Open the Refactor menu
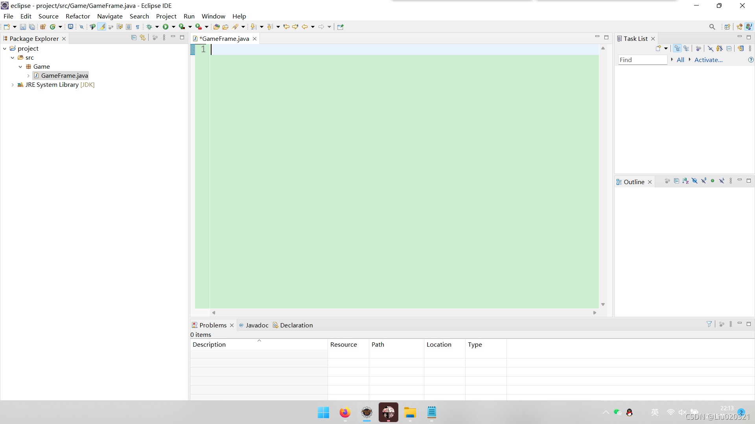 (x=77, y=16)
